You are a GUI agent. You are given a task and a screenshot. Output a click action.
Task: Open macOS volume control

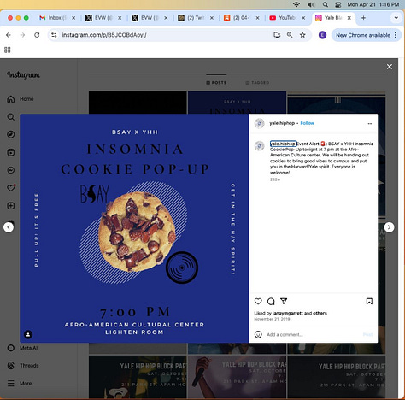[x=311, y=4]
